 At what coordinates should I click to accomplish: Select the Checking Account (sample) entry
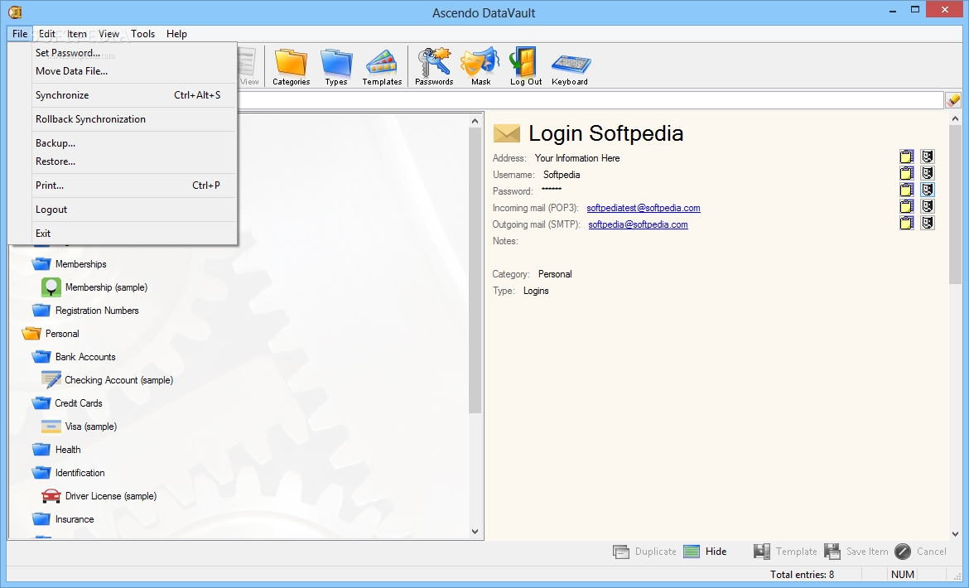[x=107, y=380]
